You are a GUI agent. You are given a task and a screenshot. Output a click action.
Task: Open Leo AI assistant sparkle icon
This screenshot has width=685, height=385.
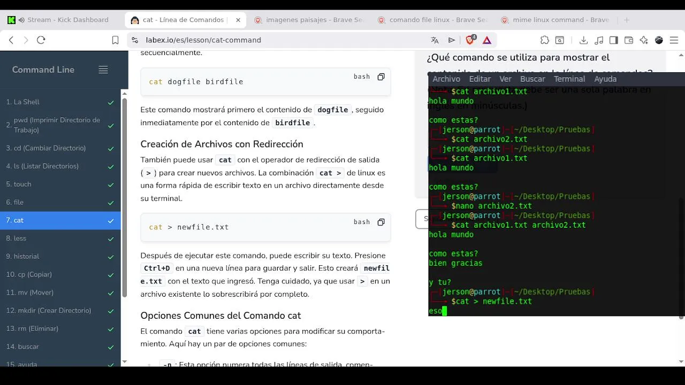click(644, 40)
